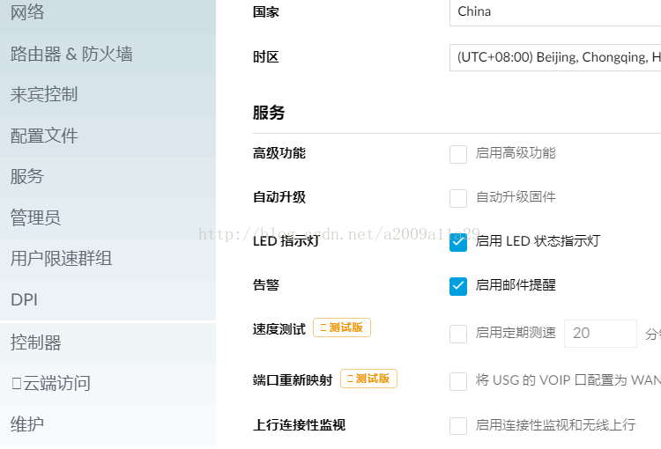
Task: Go to 维护 section
Action: point(27,423)
